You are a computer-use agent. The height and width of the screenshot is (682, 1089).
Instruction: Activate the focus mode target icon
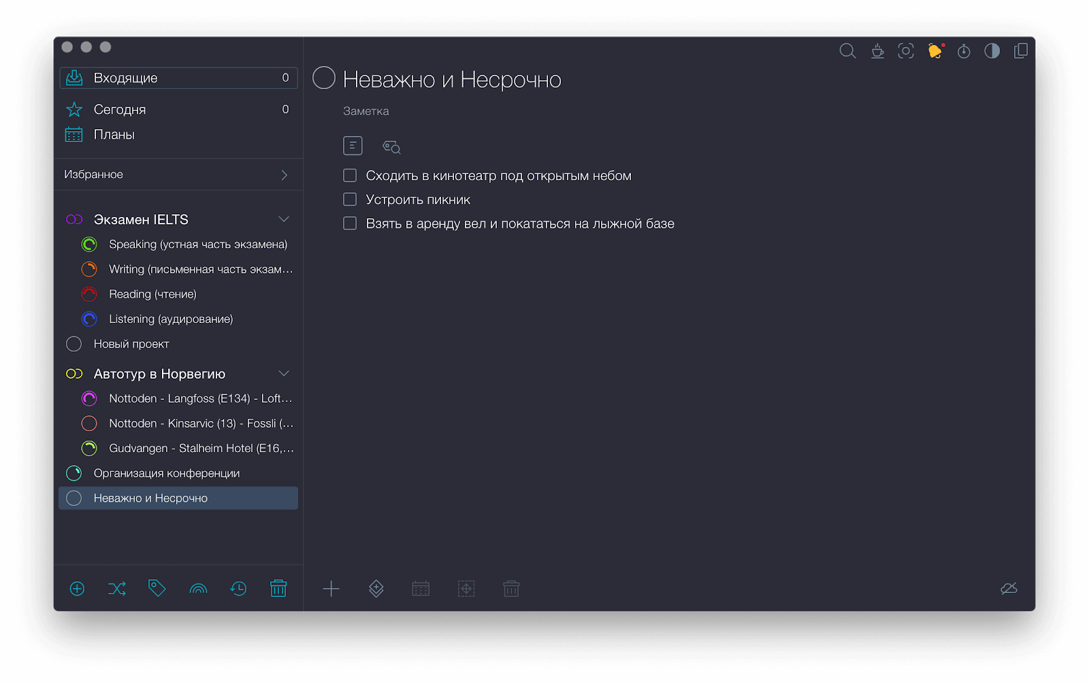(x=906, y=51)
